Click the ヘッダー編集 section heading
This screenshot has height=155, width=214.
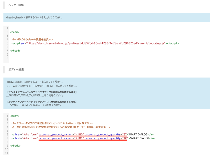click(x=16, y=5)
